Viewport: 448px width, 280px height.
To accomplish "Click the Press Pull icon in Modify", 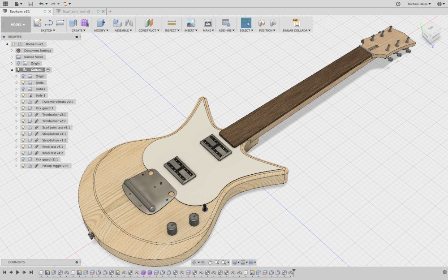I will (100, 22).
